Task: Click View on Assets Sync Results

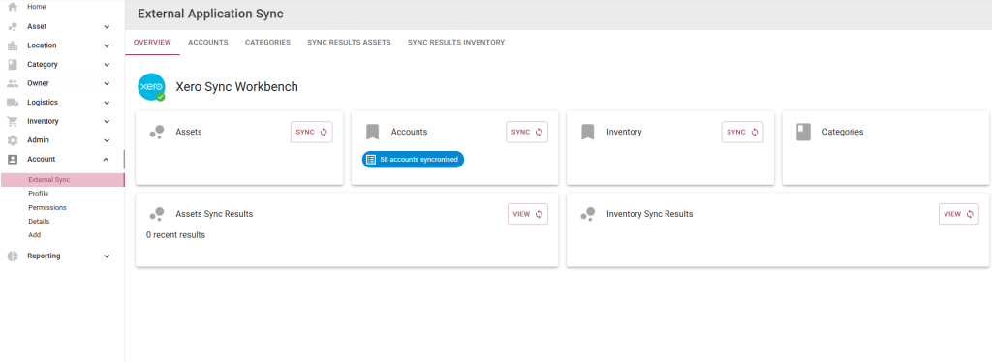Action: click(528, 214)
